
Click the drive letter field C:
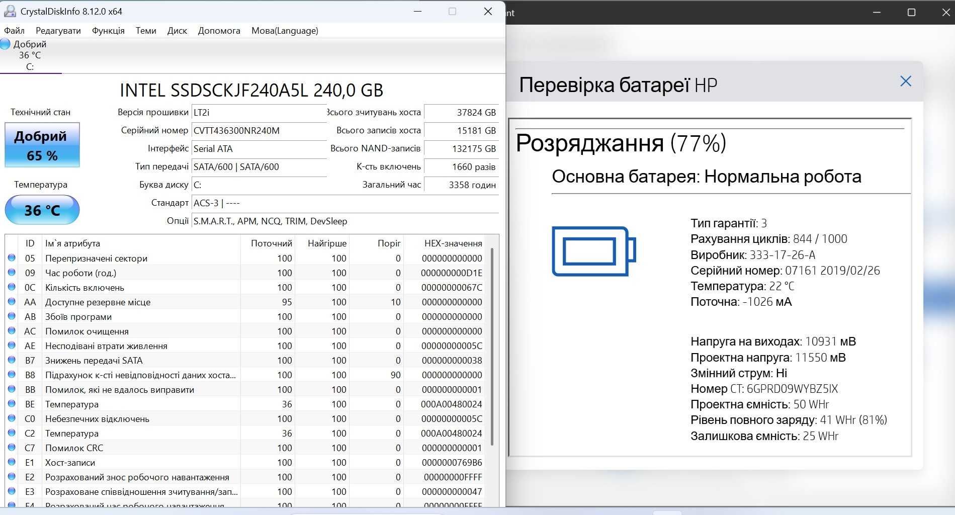[259, 185]
